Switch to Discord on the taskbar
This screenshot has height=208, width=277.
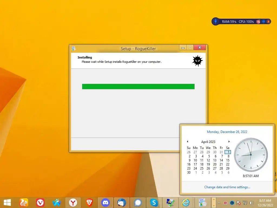click(x=105, y=203)
